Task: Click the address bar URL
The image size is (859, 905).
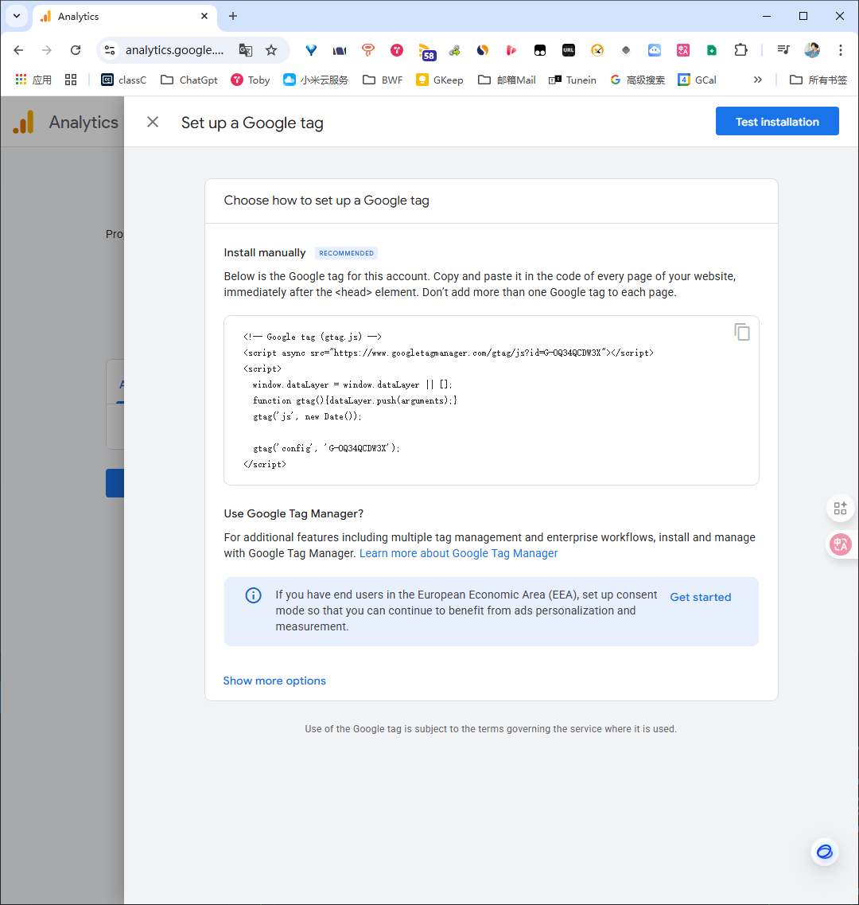Action: [174, 50]
